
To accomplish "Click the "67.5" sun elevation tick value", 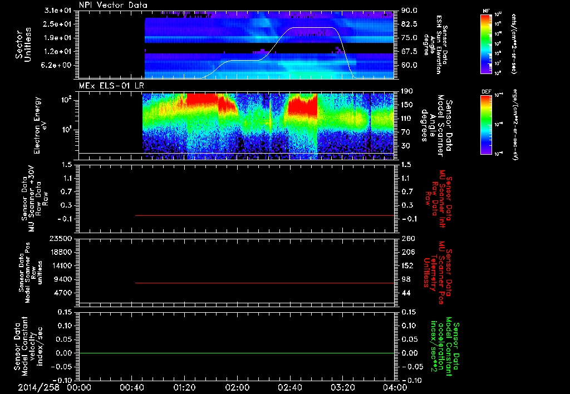I will pyautogui.click(x=409, y=52).
